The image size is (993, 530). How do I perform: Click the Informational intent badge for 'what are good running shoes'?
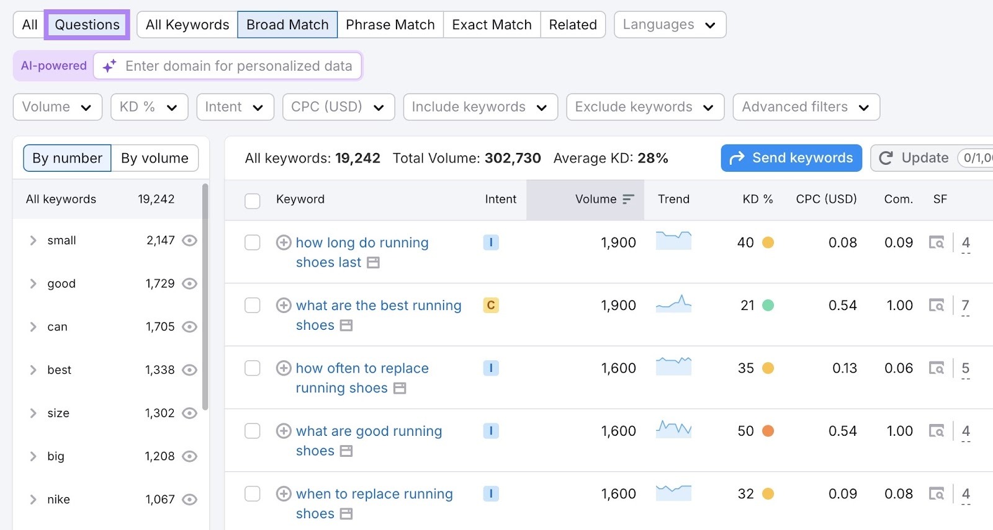click(491, 431)
